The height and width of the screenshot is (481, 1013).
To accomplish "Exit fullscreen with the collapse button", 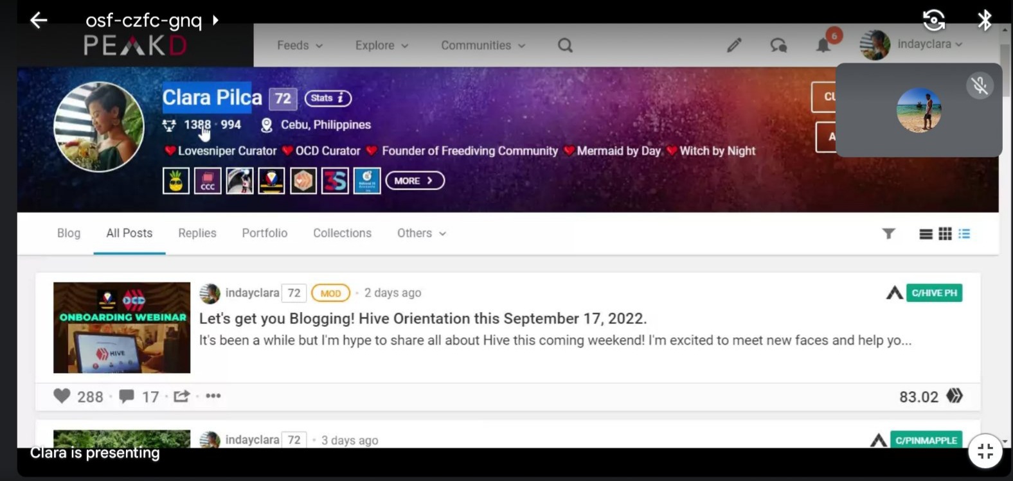I will pyautogui.click(x=985, y=451).
